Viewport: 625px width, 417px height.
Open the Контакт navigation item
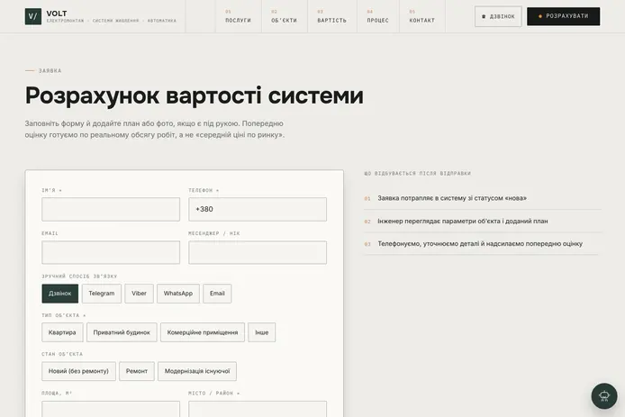point(422,16)
